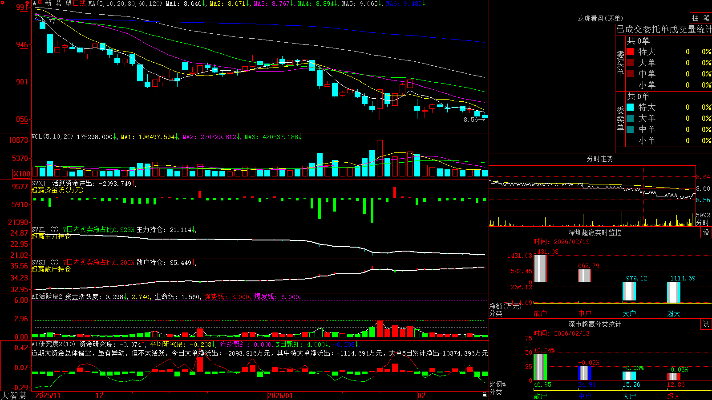Viewport: 712px width, 400px height.
Task: Click the 超赢散户持仓 label
Action: [51, 269]
